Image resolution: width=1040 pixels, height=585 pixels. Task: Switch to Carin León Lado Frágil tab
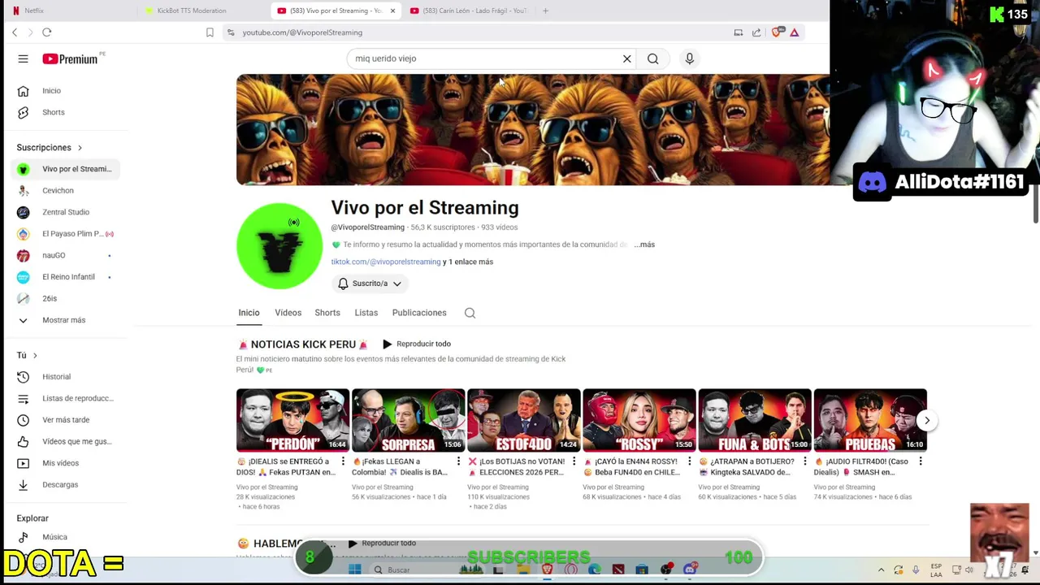point(470,11)
